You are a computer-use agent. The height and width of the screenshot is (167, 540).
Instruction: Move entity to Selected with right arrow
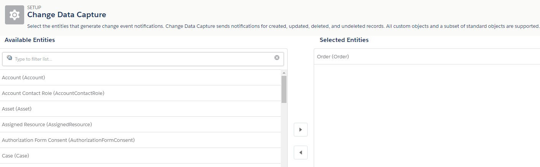300,130
